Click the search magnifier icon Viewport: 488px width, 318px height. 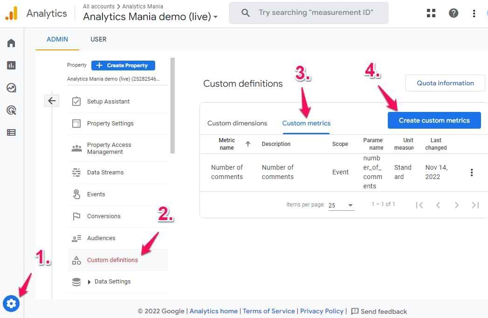245,13
